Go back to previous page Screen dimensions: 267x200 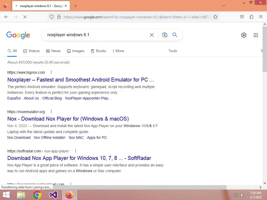pos(6,17)
